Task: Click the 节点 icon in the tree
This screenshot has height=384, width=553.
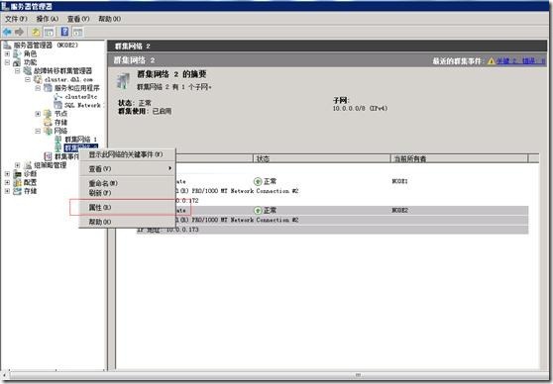Action: [x=48, y=114]
